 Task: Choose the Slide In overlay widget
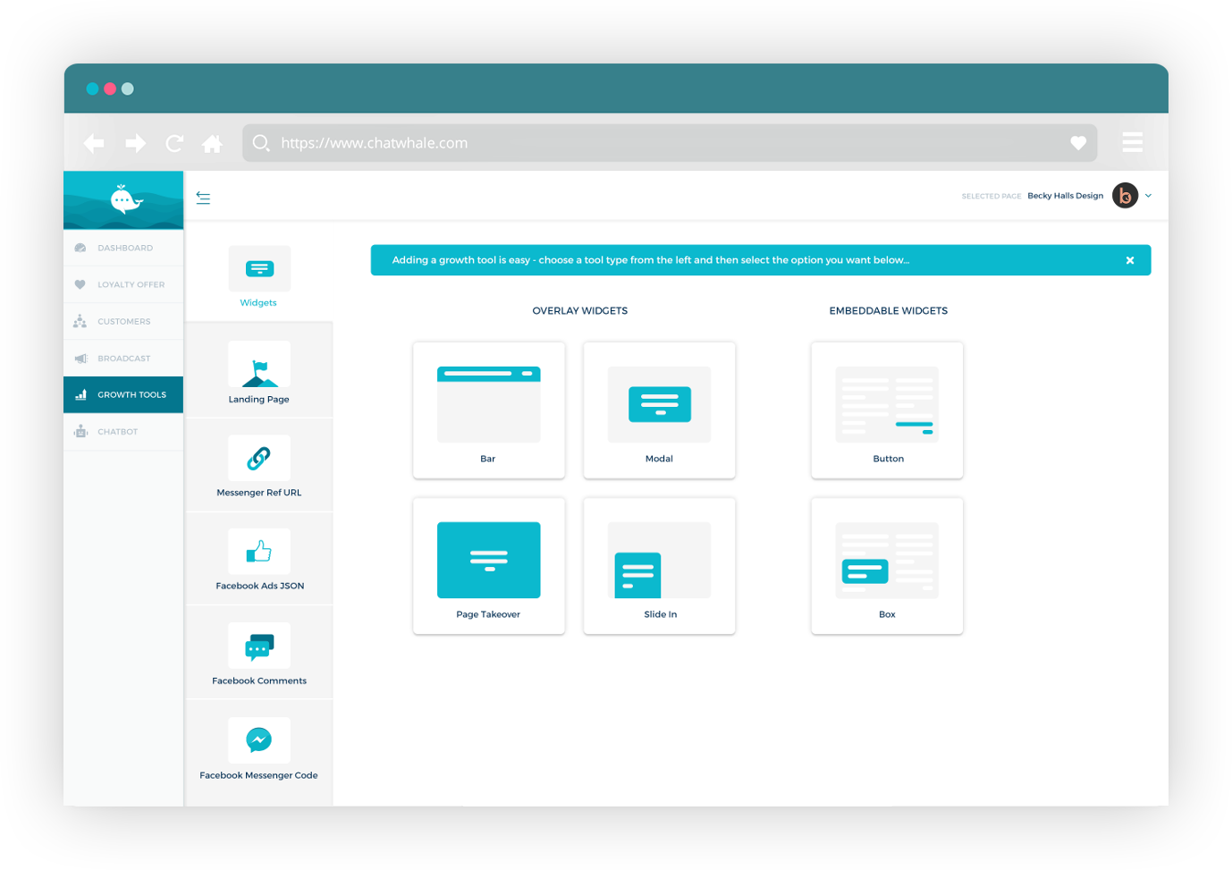(659, 566)
